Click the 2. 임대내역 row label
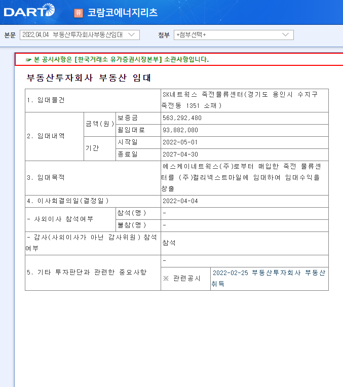 click(x=46, y=136)
